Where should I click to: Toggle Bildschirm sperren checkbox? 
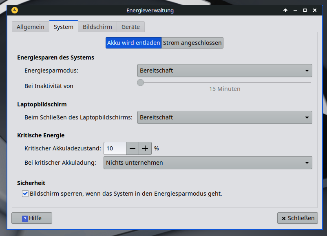[25, 194]
